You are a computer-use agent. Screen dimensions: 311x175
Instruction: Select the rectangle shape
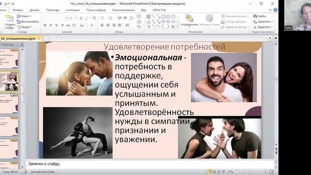tap(163, 17)
